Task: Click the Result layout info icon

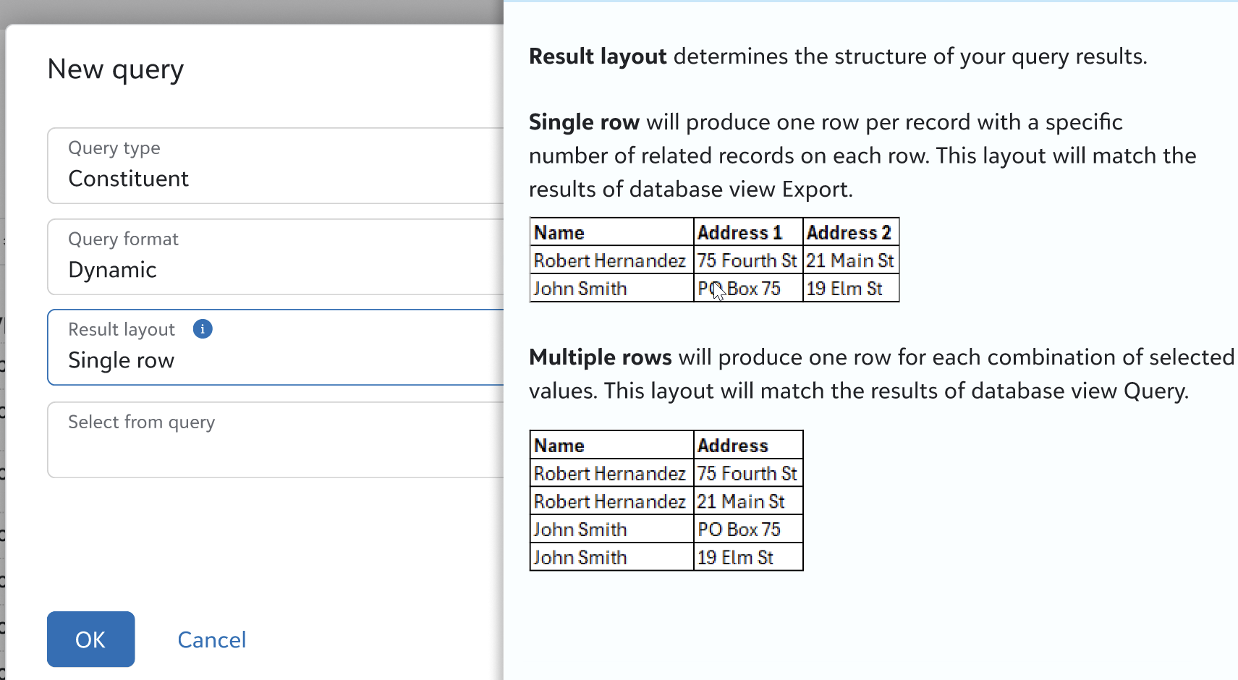Action: click(203, 329)
